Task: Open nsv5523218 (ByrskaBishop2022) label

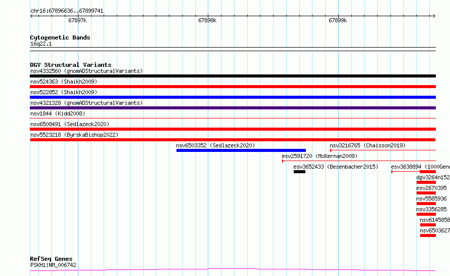Action: click(74, 135)
